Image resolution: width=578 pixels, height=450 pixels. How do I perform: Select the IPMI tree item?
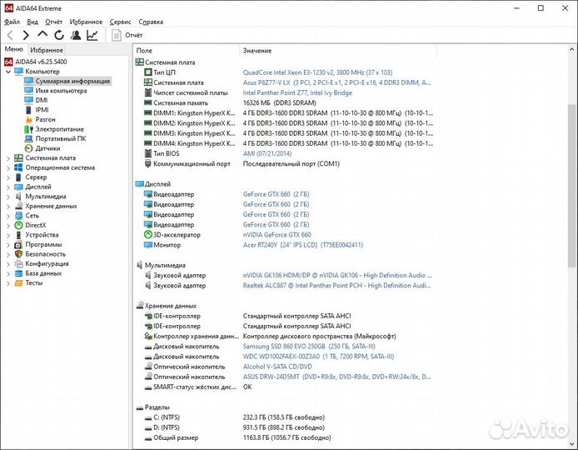(x=37, y=109)
